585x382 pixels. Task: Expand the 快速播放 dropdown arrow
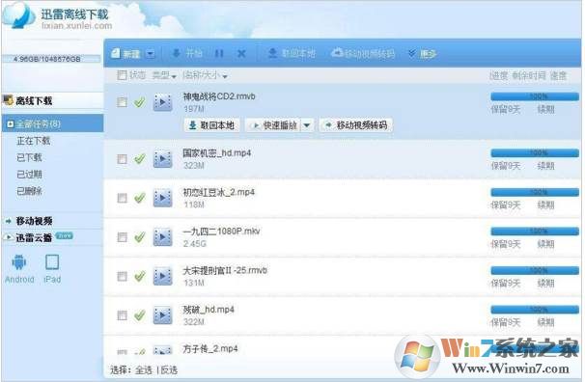coord(307,125)
